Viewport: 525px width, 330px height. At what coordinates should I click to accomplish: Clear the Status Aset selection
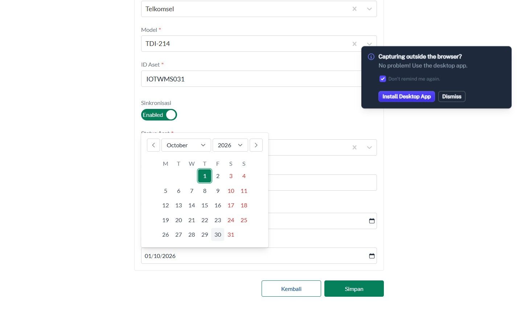[354, 147]
